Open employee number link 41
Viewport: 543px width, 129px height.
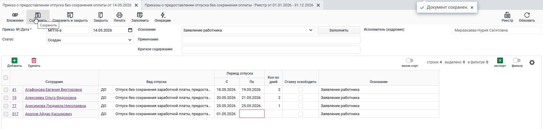[14, 90]
